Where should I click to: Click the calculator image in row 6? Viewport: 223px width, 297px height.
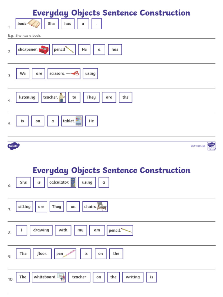73,182
